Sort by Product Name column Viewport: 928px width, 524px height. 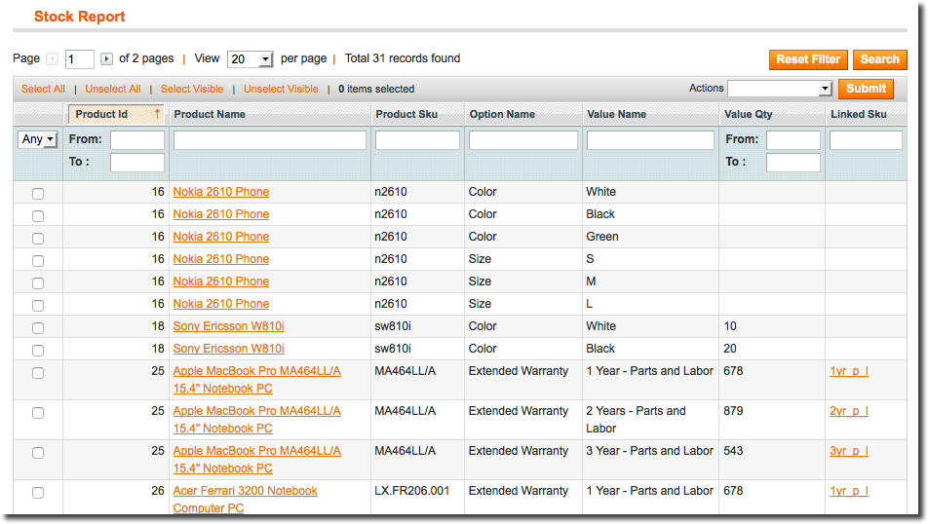coord(210,114)
